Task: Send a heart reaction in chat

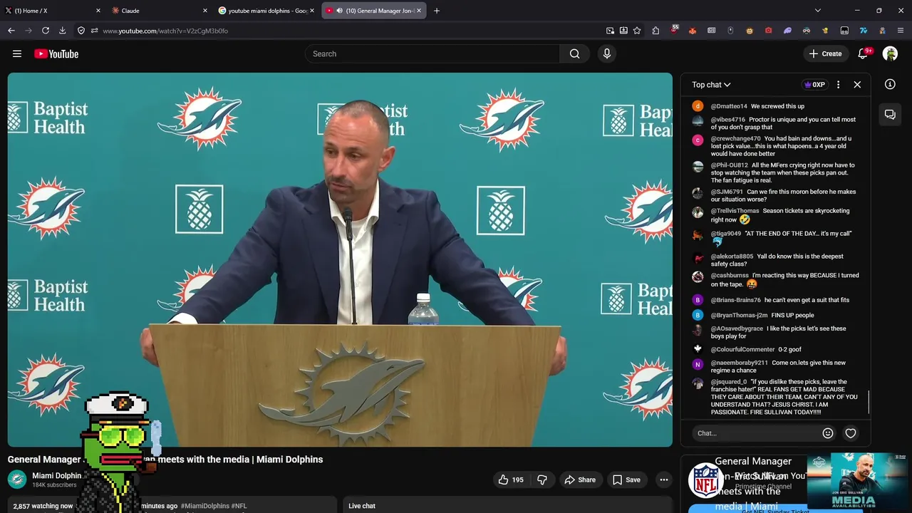Action: pos(851,433)
